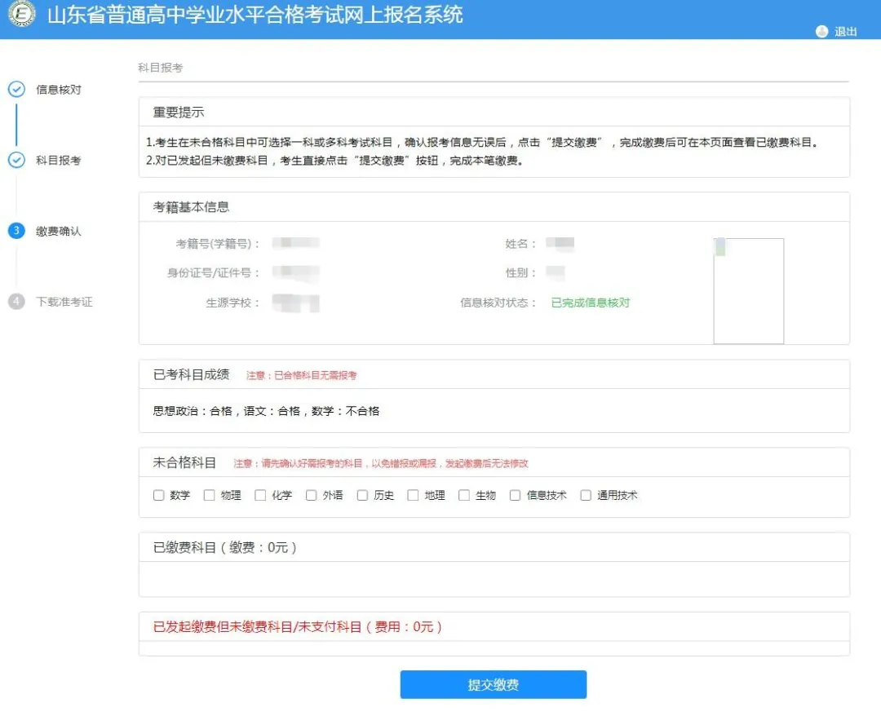Screen dimensions: 881x716
Task: Click the 性别 field label
Action: (520, 273)
